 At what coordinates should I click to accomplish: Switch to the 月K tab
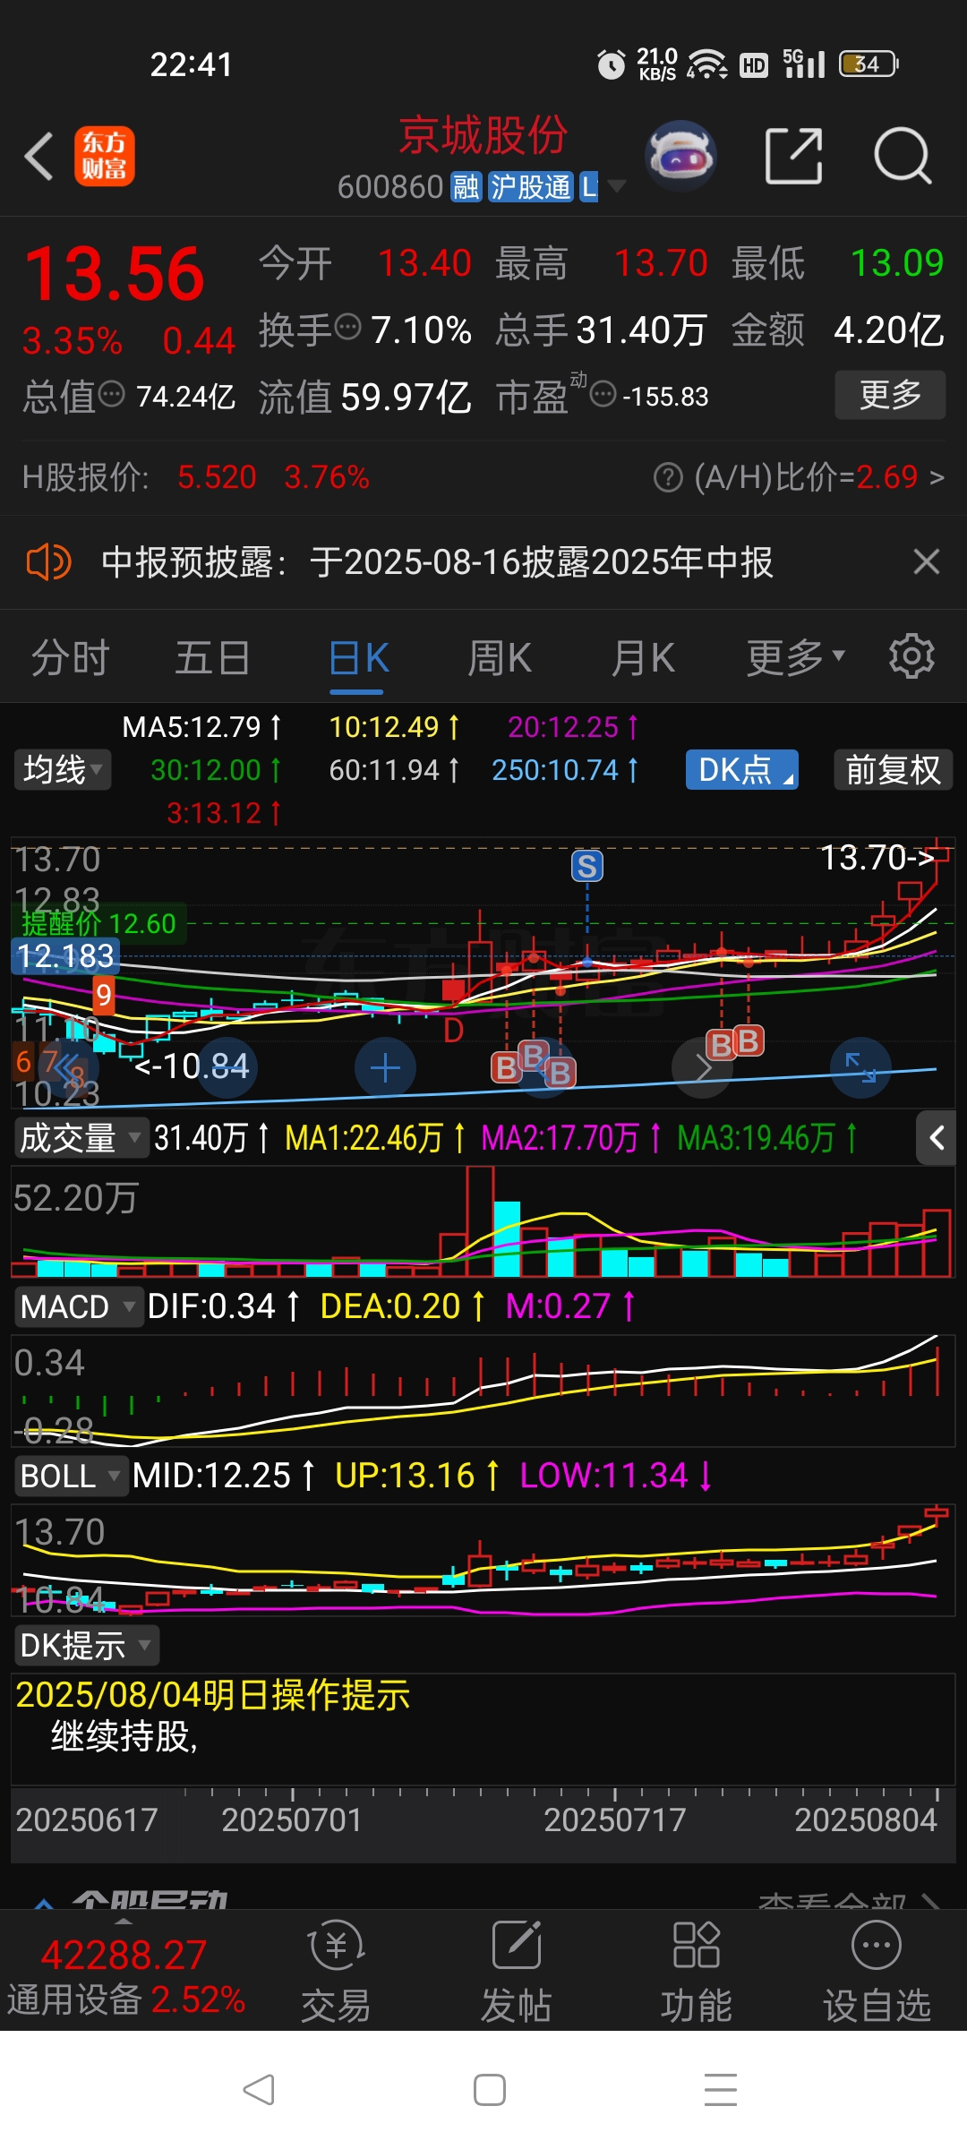tap(643, 658)
